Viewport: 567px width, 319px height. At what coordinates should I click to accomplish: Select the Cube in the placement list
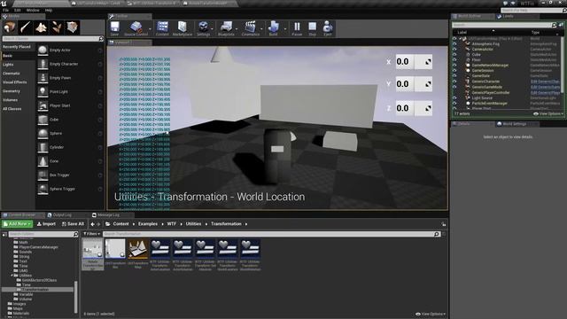tap(70, 120)
